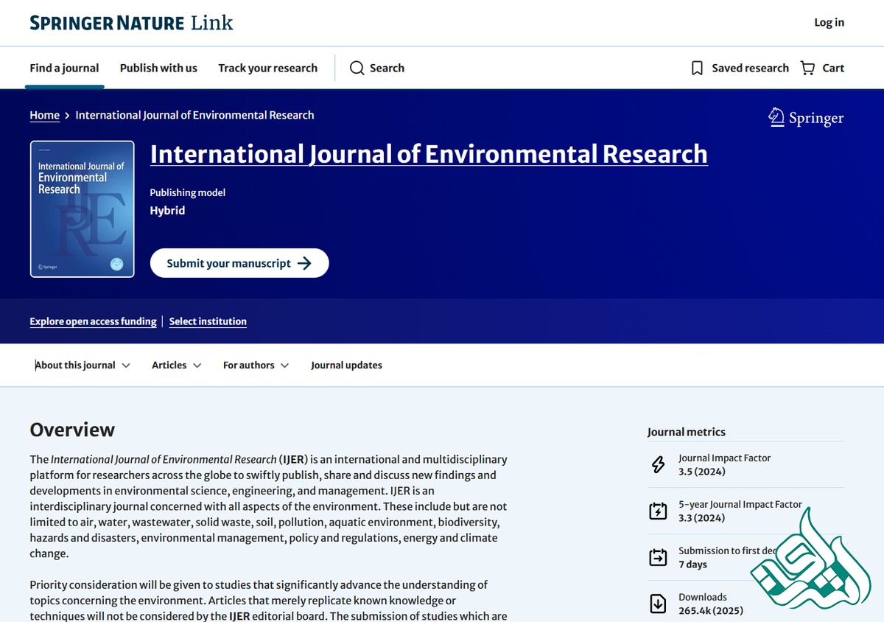The image size is (884, 622).
Task: Expand the About this journal dropdown
Action: pyautogui.click(x=83, y=365)
